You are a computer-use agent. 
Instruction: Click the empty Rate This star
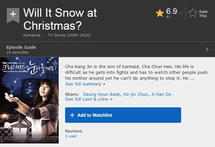click(x=193, y=13)
